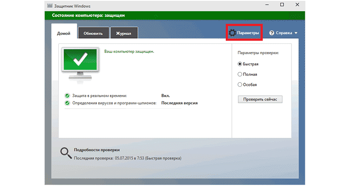The image size is (348, 186).
Task: Click the Справка question mark icon
Action: click(271, 33)
